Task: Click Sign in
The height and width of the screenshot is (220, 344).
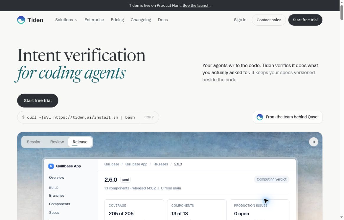Action: (x=240, y=20)
